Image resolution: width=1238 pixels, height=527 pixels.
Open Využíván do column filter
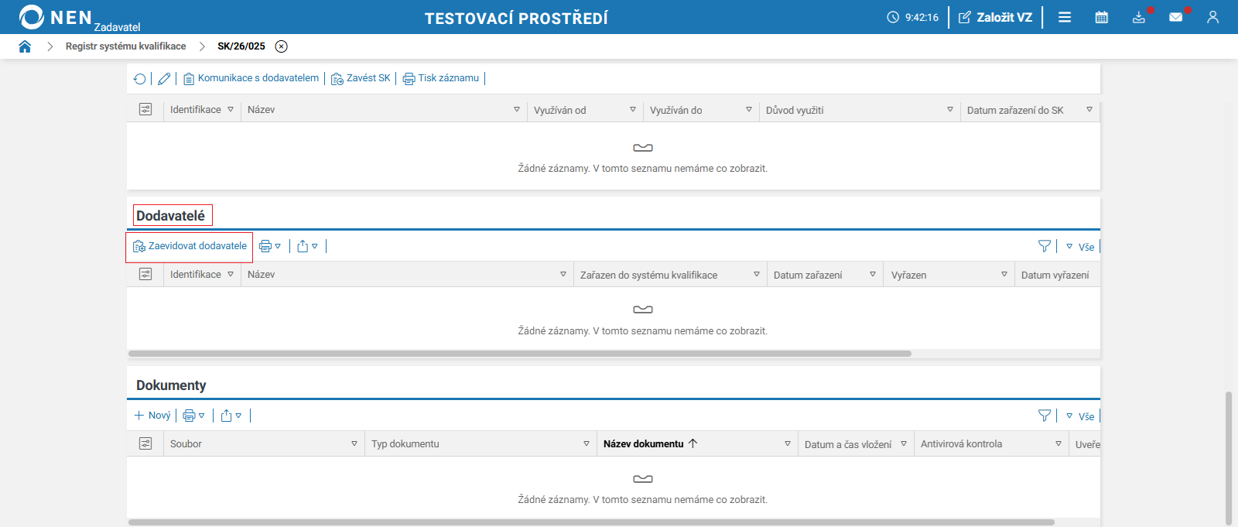click(749, 110)
